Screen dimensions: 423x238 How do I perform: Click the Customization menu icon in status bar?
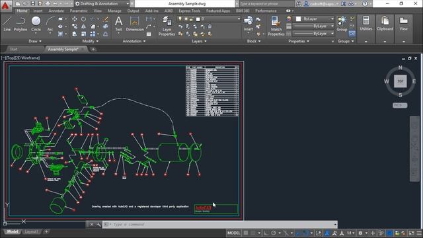(419, 233)
